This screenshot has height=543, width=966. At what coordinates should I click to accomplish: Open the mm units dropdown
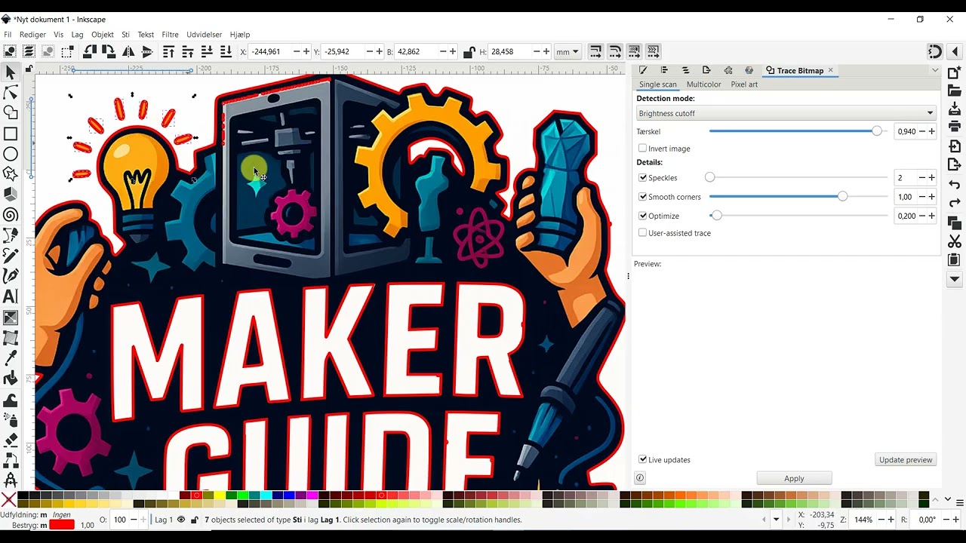click(567, 52)
